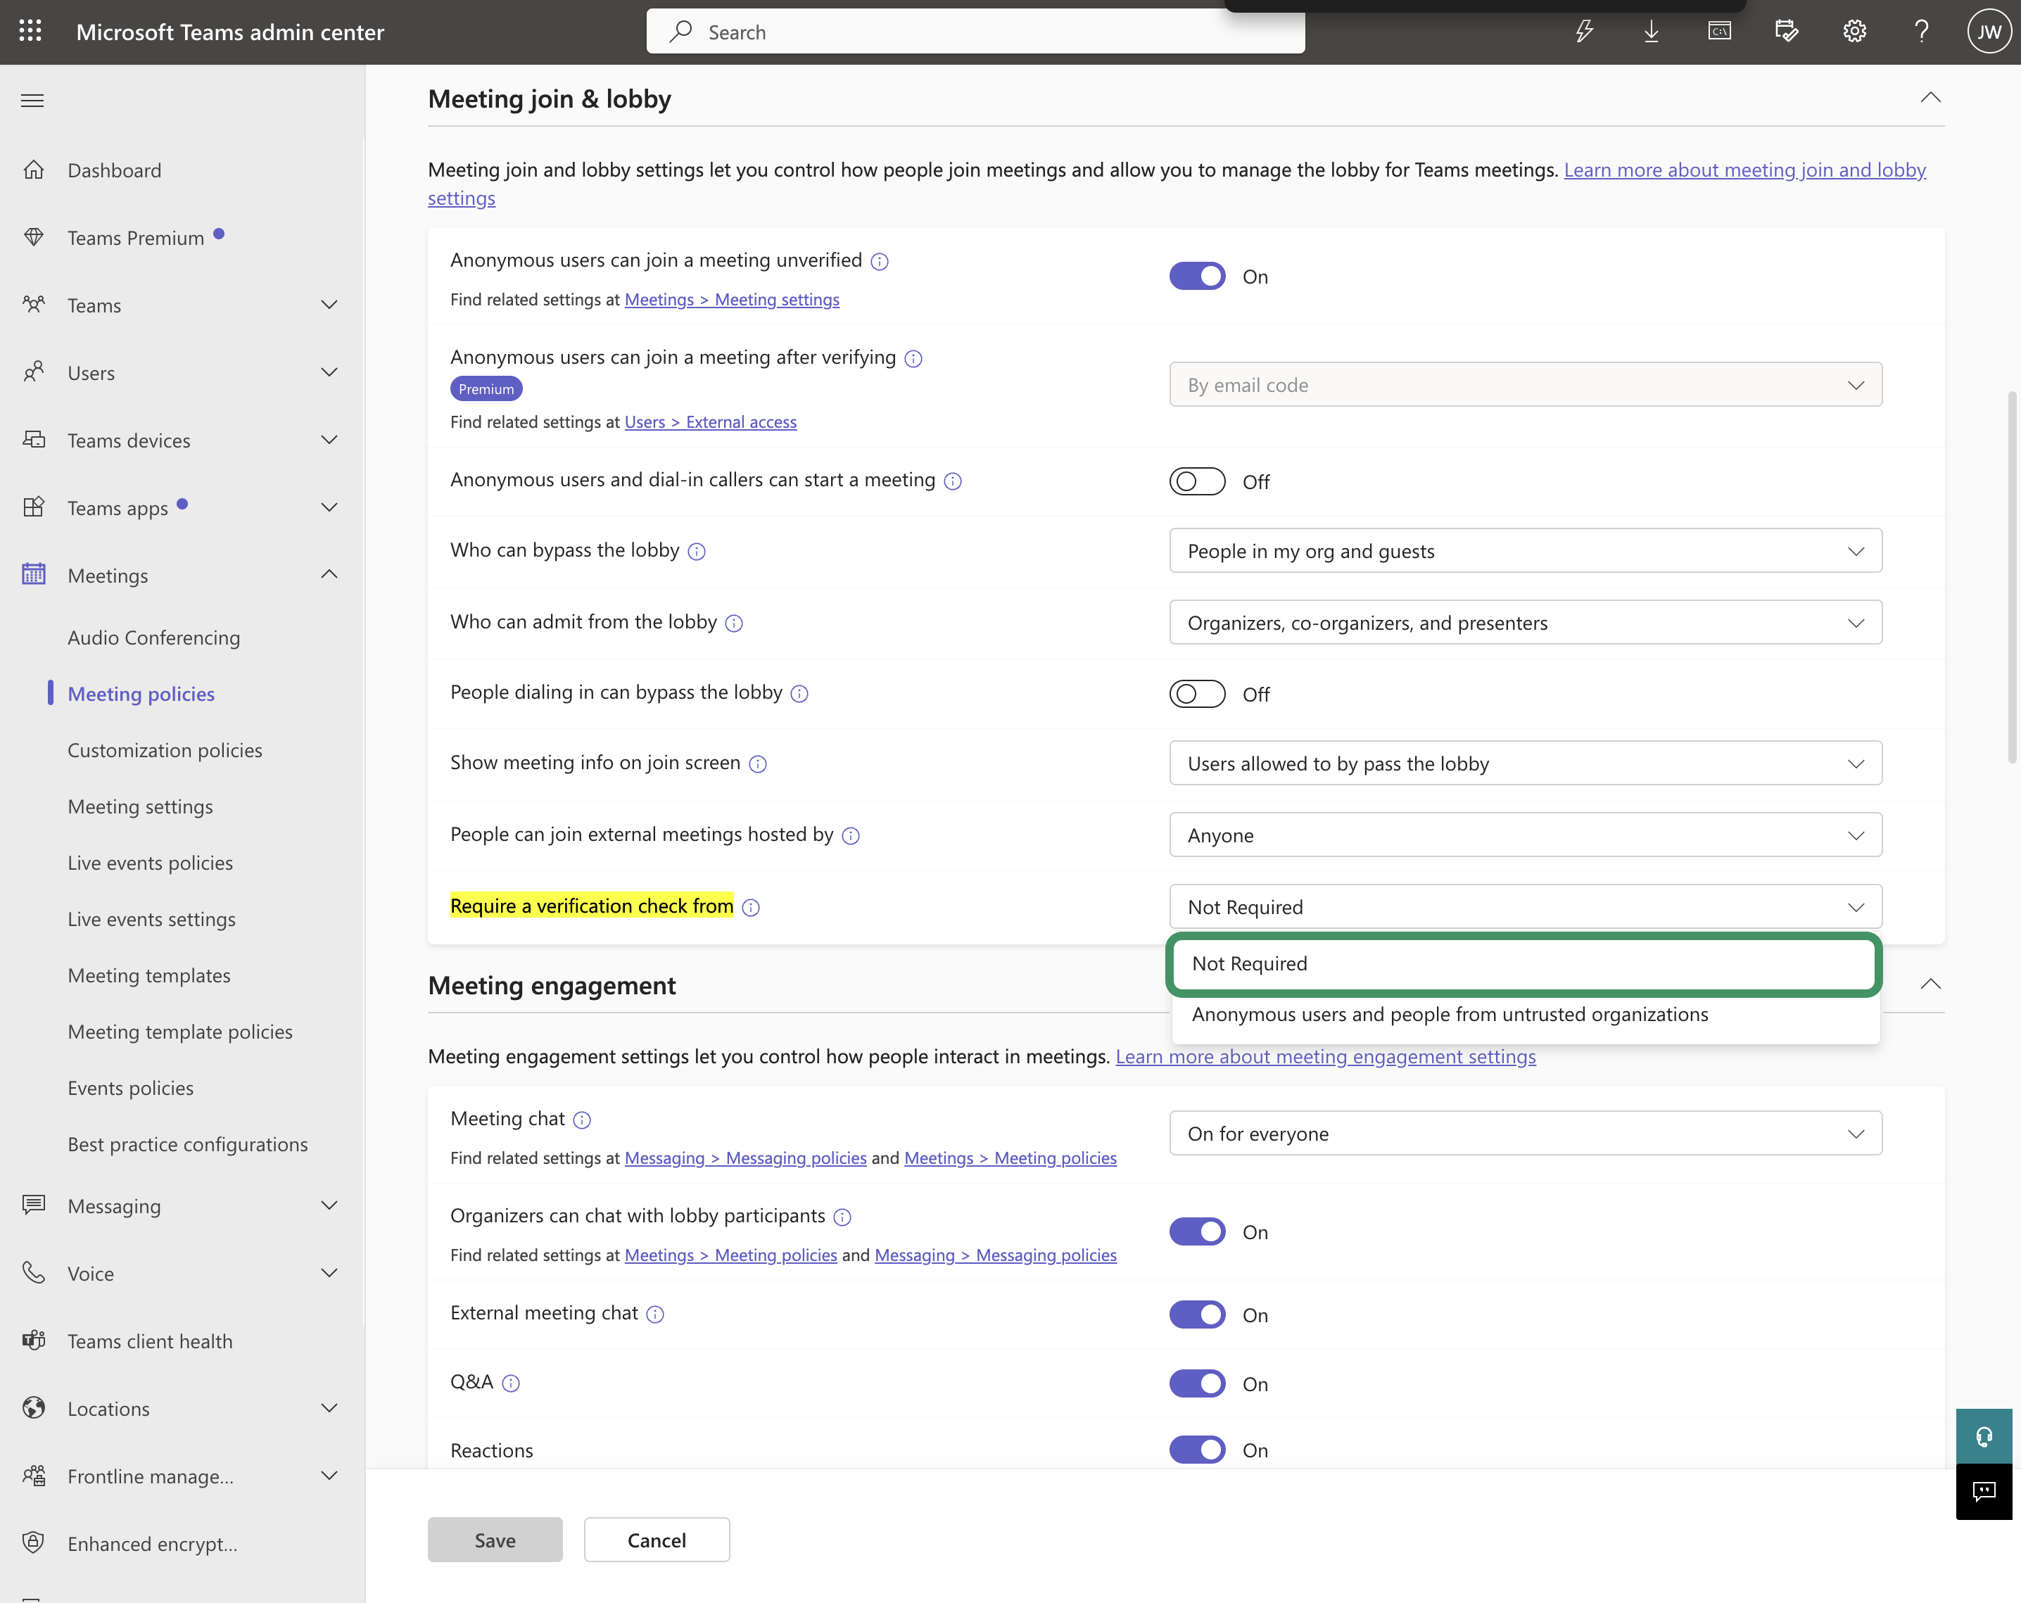Show info for Q&A setting
The image size is (2021, 1603).
[511, 1383]
